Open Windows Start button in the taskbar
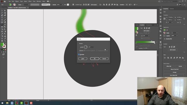Screen dimensions: 187x105 (x=2, y=103)
